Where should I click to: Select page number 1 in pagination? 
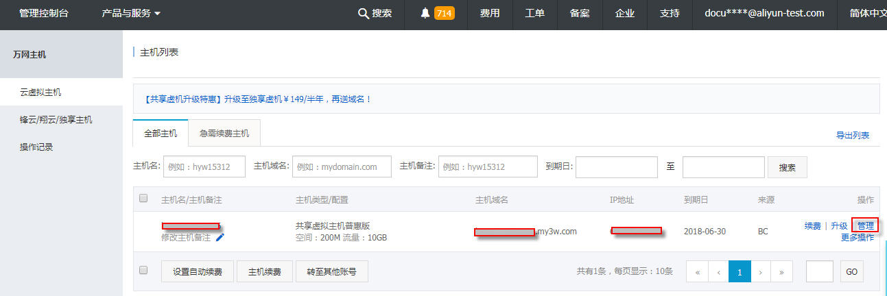click(x=740, y=271)
